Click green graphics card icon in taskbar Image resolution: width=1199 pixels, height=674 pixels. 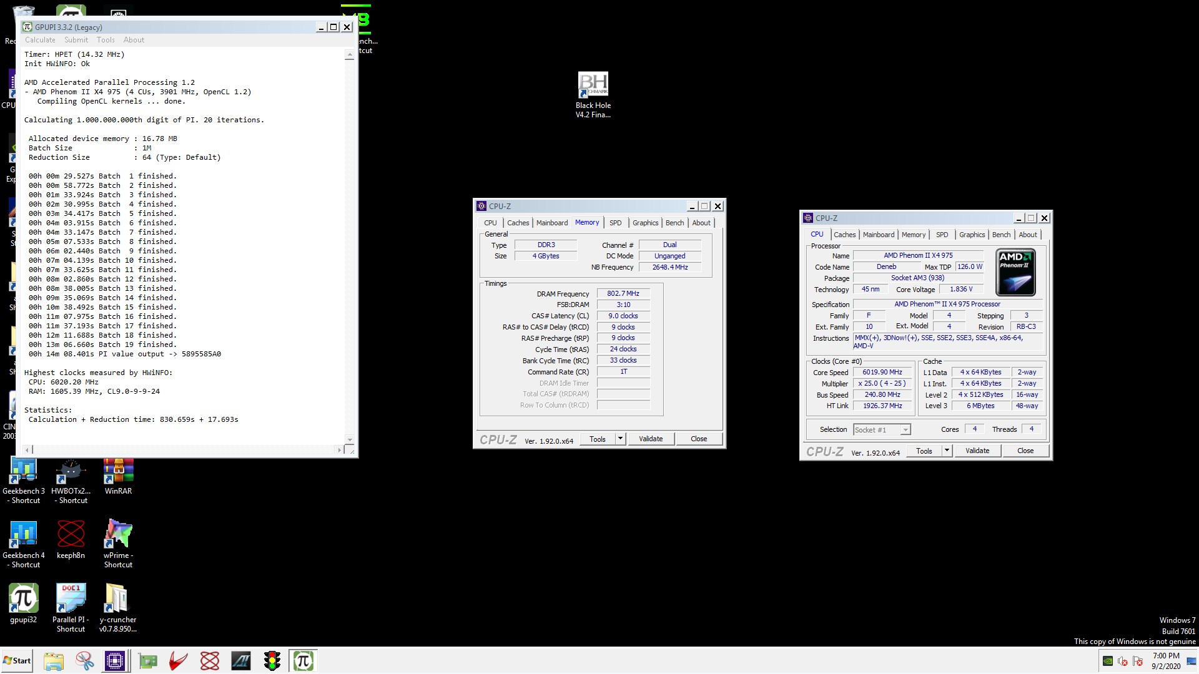(148, 661)
